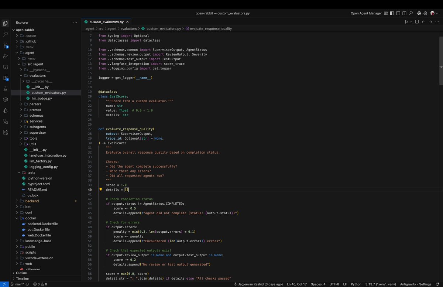This screenshot has width=443, height=287.
Task: Open Customize Layout button in title bar
Action: (386, 13)
